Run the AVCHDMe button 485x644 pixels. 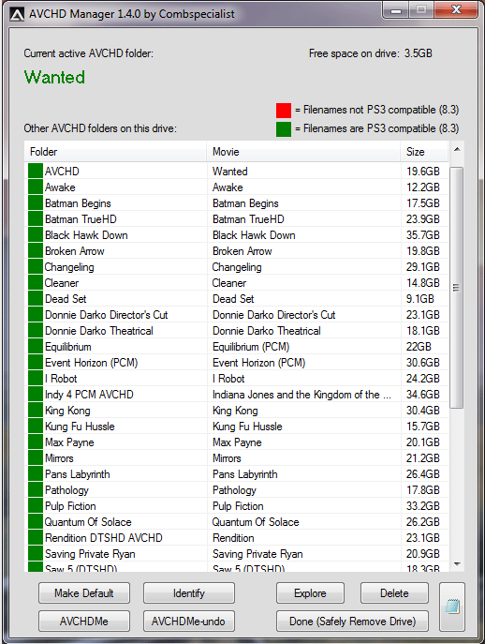coord(84,621)
